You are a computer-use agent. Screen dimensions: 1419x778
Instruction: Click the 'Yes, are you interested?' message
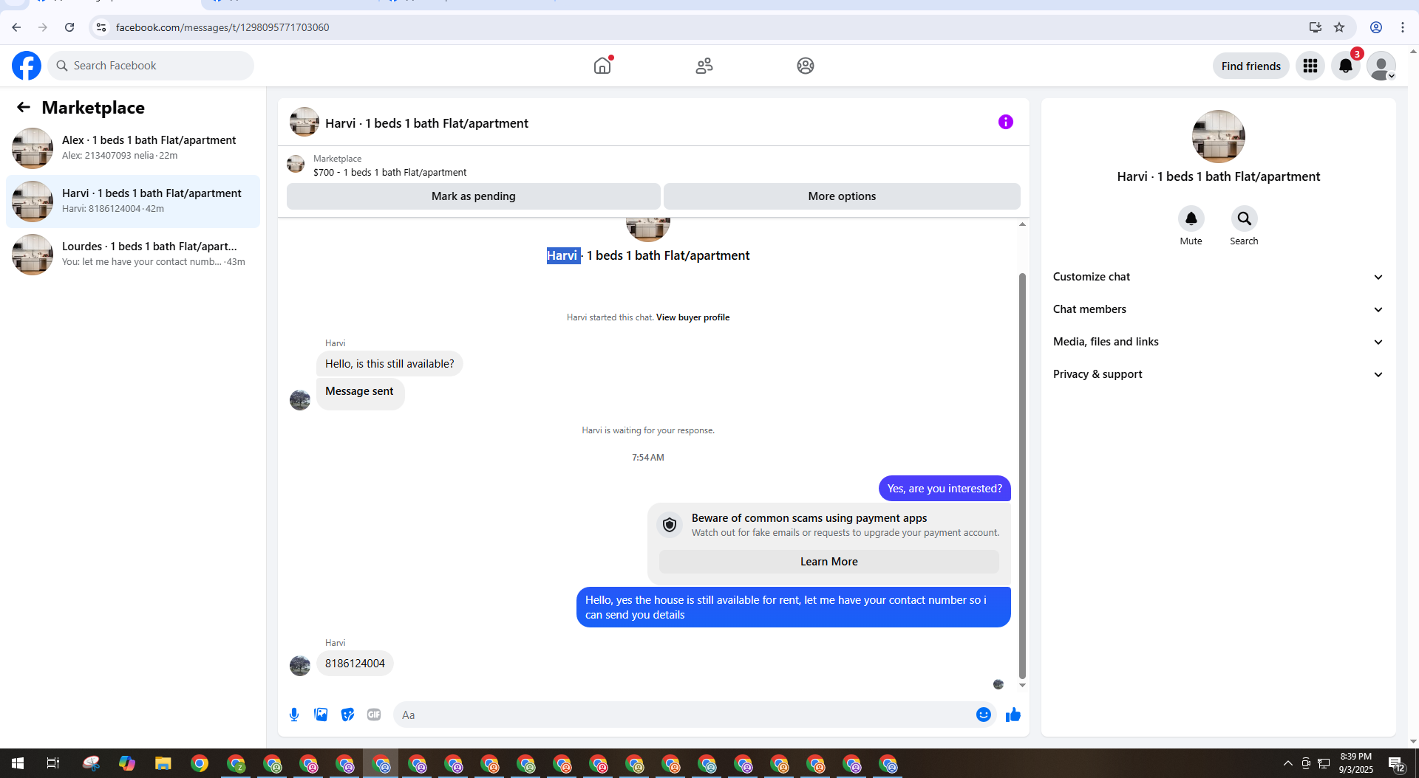click(945, 489)
